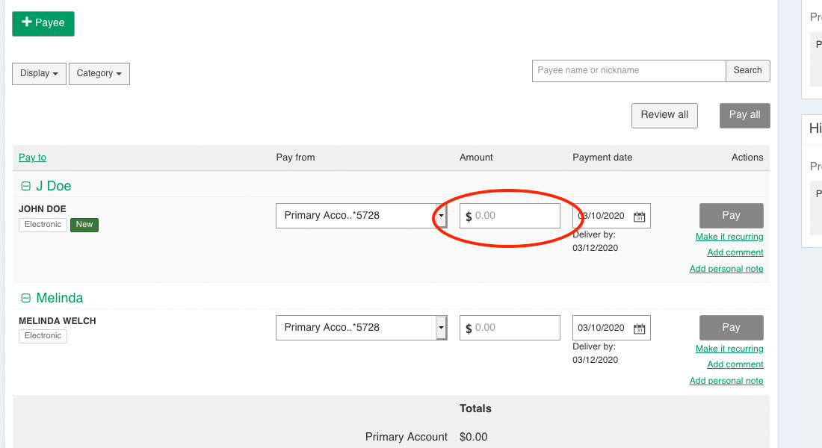Click the plus Payee button

coord(43,23)
